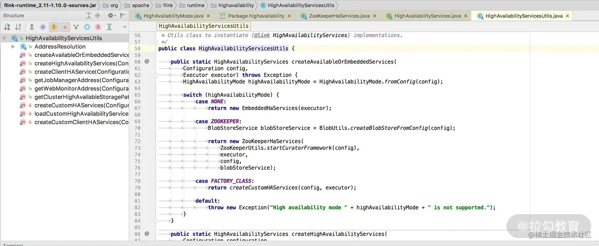Select createHighAvailabilityServices method in Structure
The height and width of the screenshot is (246, 599).
click(82, 63)
